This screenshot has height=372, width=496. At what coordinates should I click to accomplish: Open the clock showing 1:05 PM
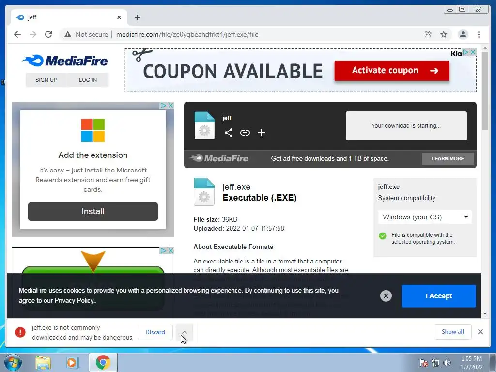point(471,363)
